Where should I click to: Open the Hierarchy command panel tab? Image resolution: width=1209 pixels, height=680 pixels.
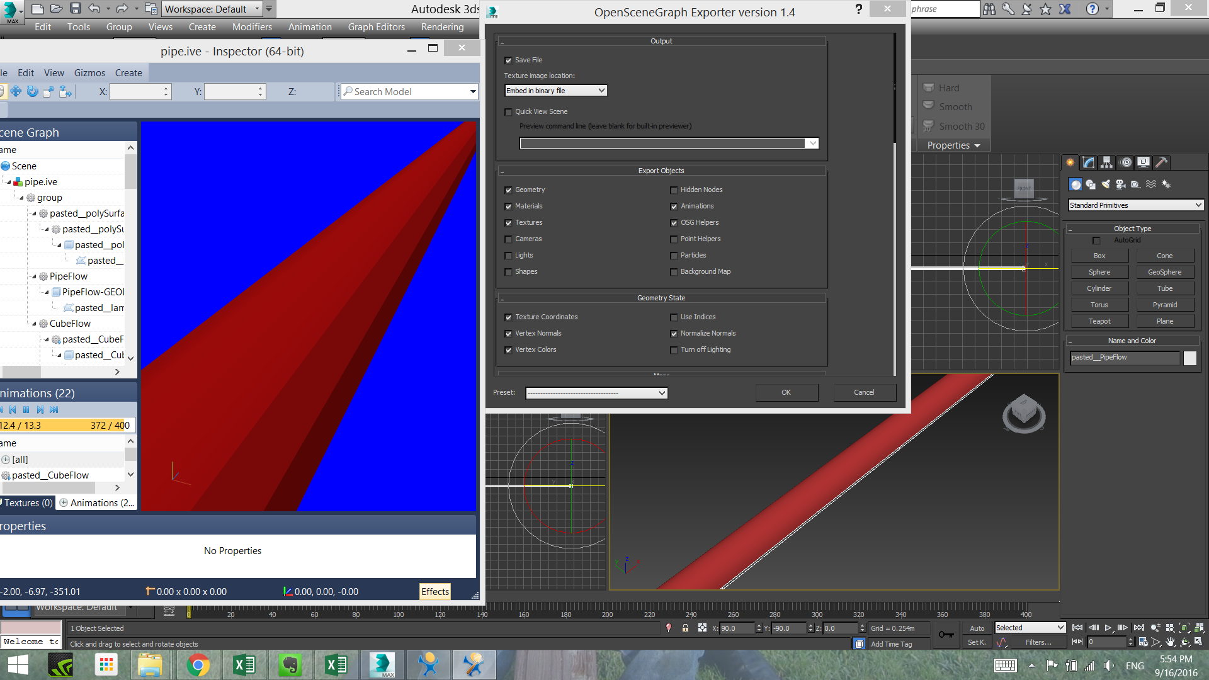pyautogui.click(x=1106, y=162)
